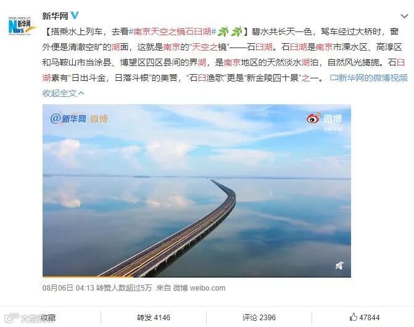Open the 转发 4146 repost tab
Screen dimensions: 414x327
[154, 318]
